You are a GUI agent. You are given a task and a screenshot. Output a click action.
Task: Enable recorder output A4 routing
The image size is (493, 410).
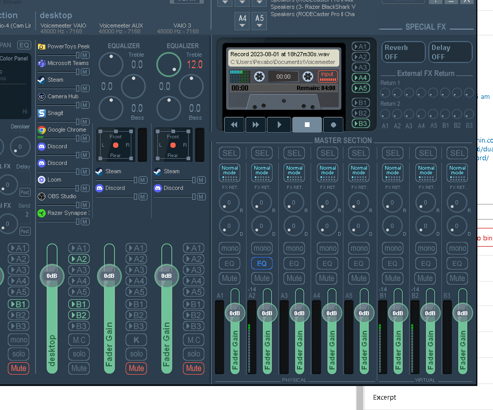361,78
